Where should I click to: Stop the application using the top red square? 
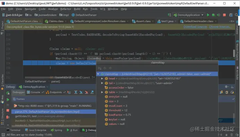224,15
